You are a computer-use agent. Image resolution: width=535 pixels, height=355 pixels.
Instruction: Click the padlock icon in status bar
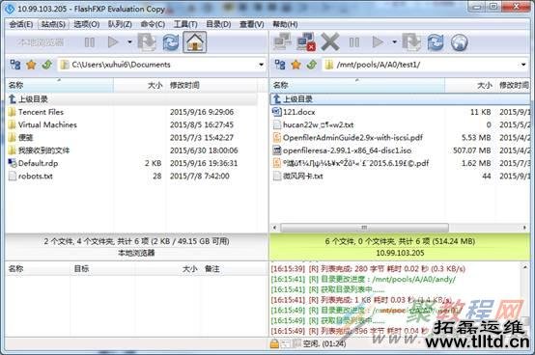tap(274, 344)
